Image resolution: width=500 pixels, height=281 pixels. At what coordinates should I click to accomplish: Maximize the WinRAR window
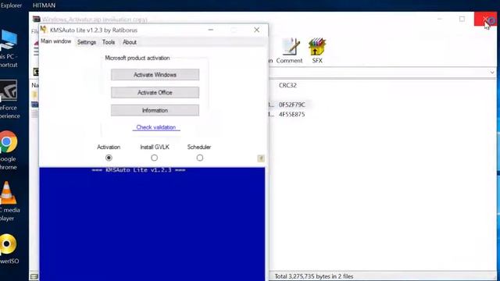[462, 19]
